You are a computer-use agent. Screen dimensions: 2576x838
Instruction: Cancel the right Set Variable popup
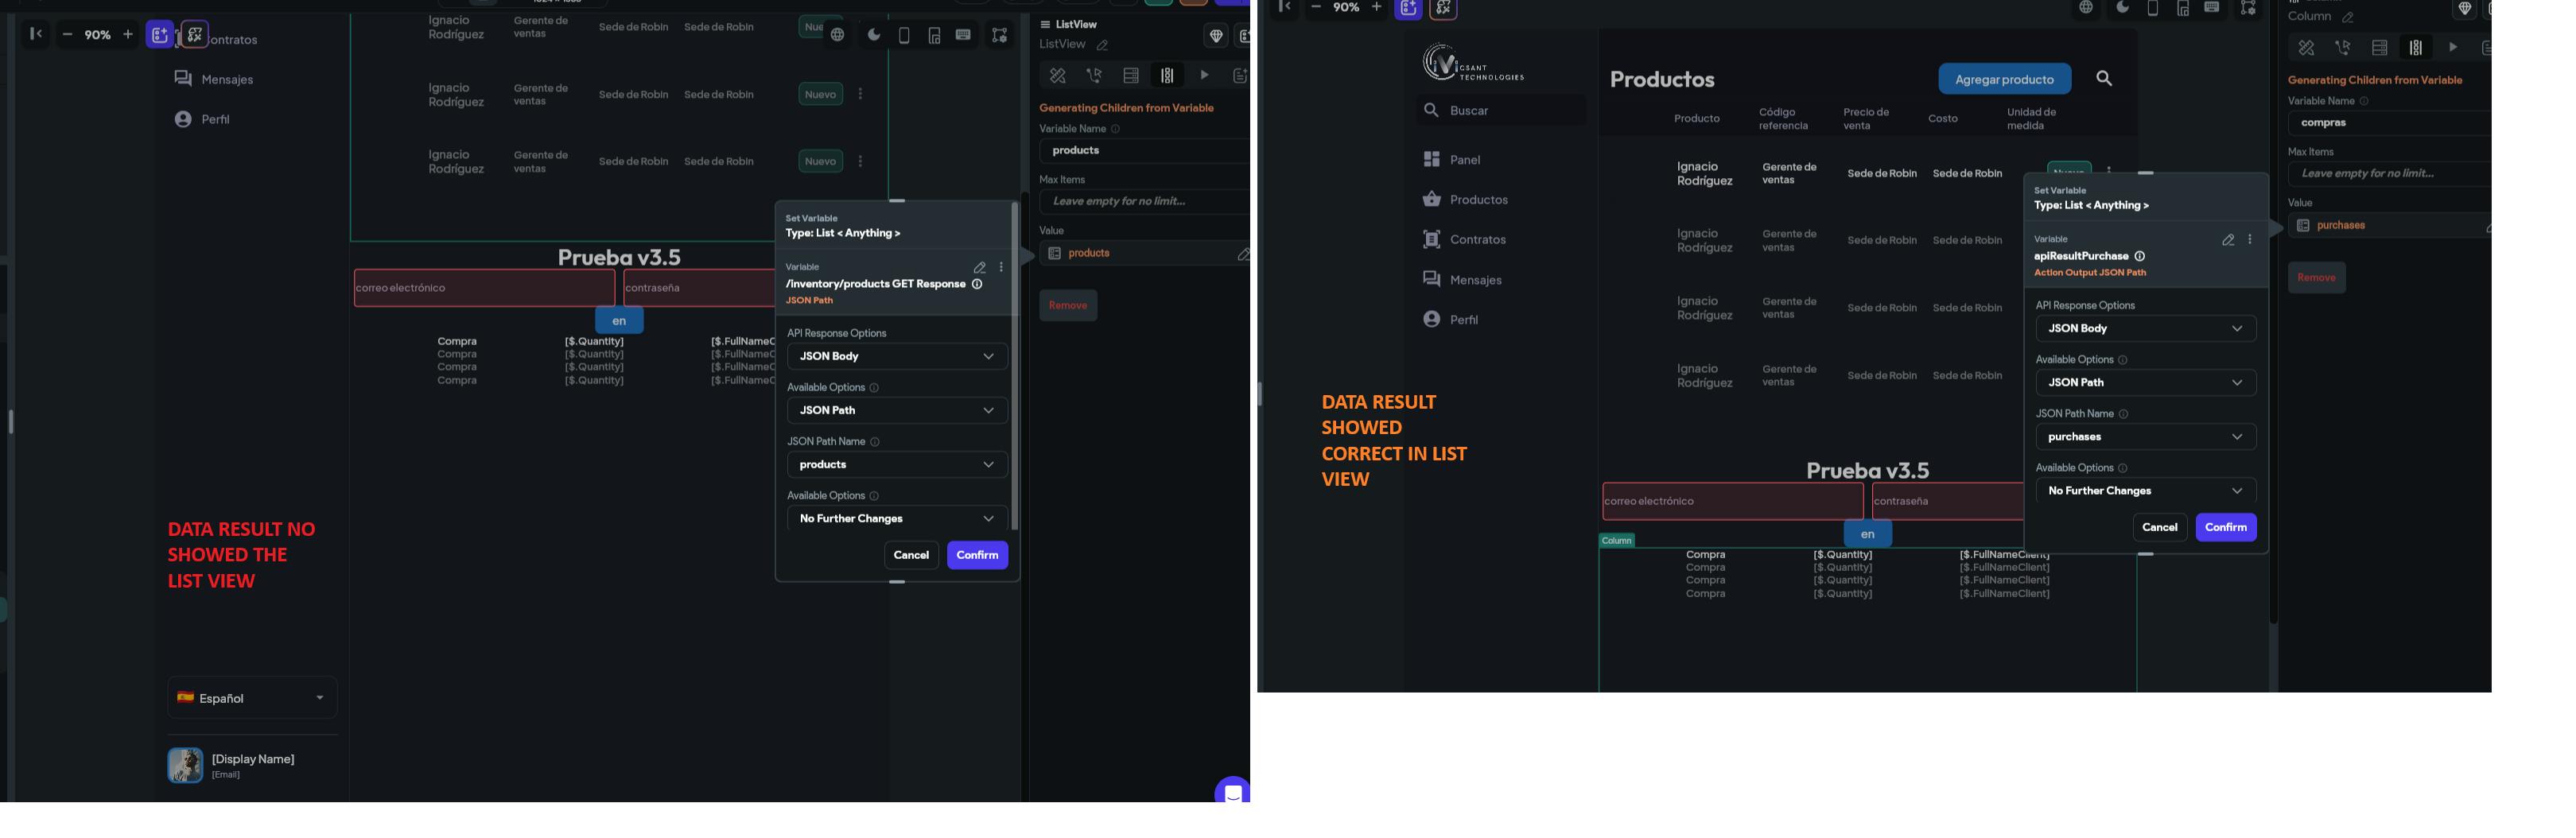(x=2159, y=527)
